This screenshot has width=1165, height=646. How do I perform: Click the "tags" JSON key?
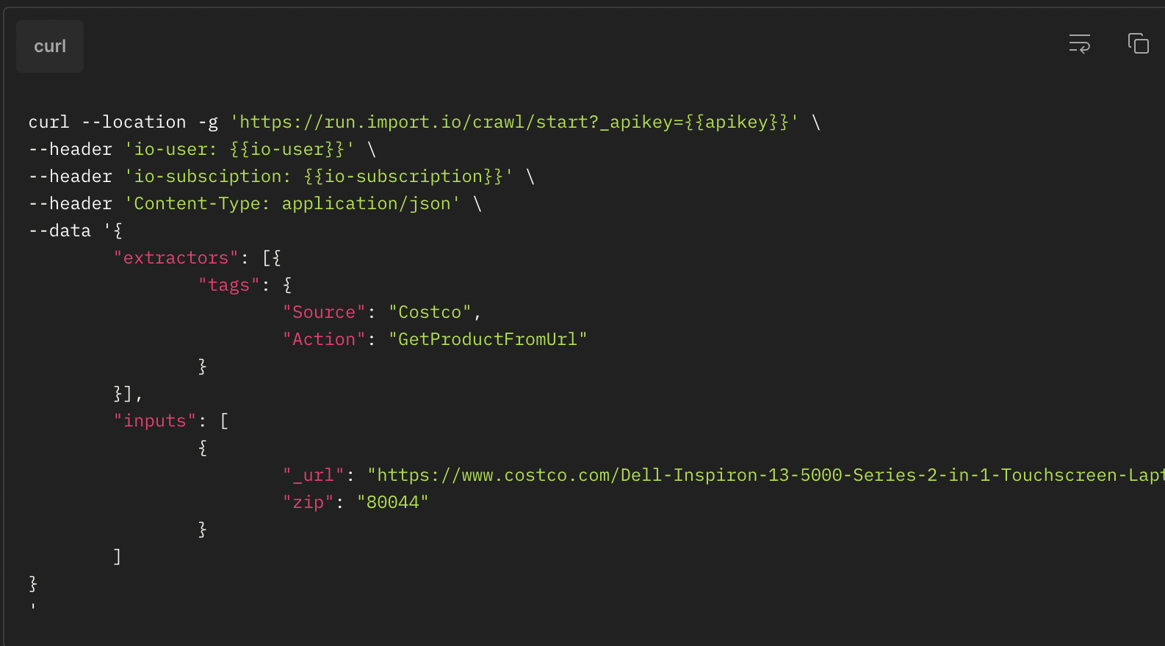(x=228, y=285)
